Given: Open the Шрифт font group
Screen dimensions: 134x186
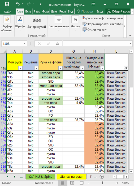Looking at the screenshot, I should click(20, 24).
